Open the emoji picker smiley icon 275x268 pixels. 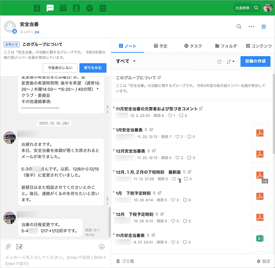(x=102, y=246)
